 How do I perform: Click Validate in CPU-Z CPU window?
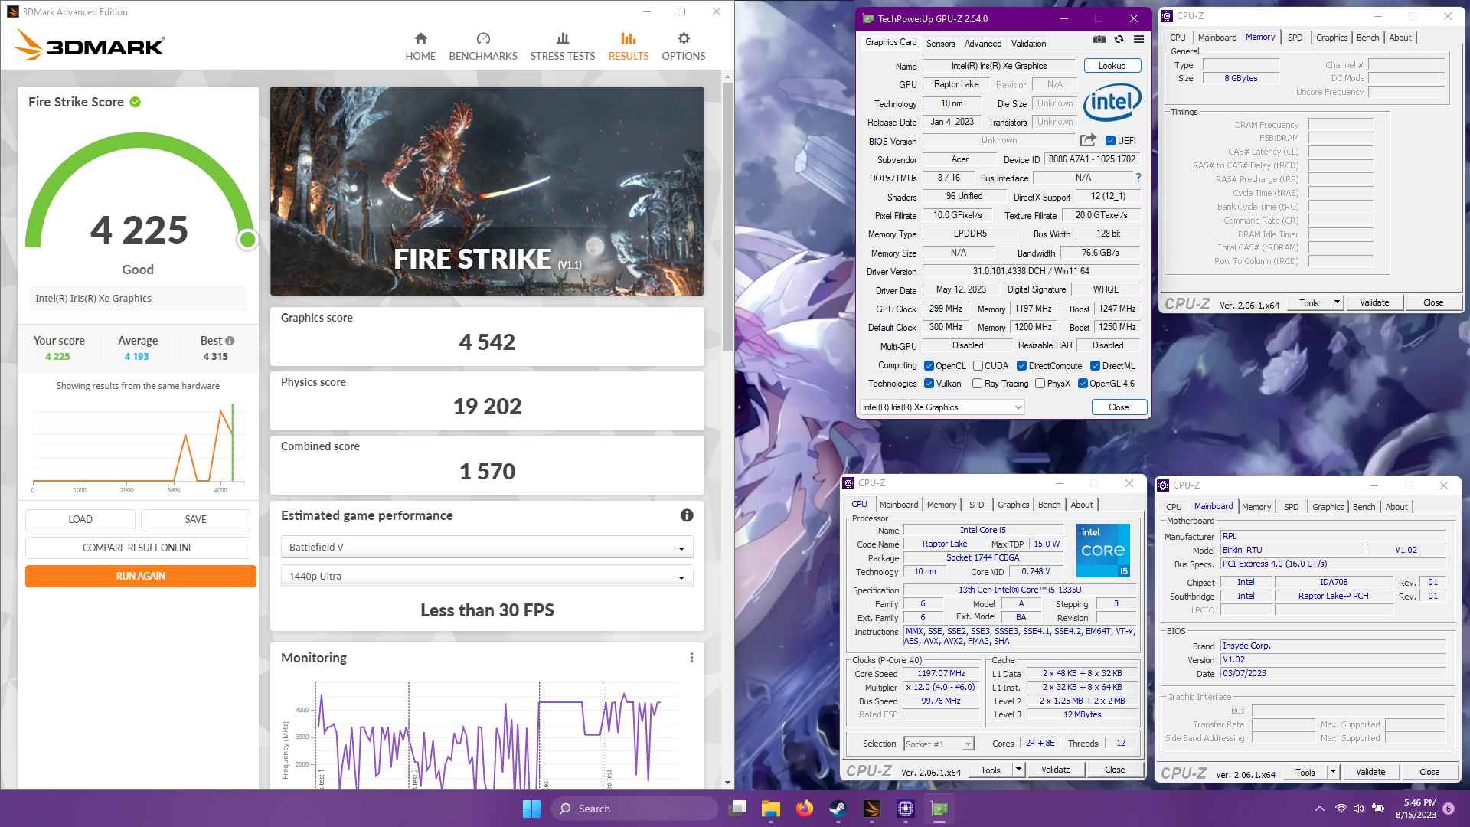click(1056, 770)
